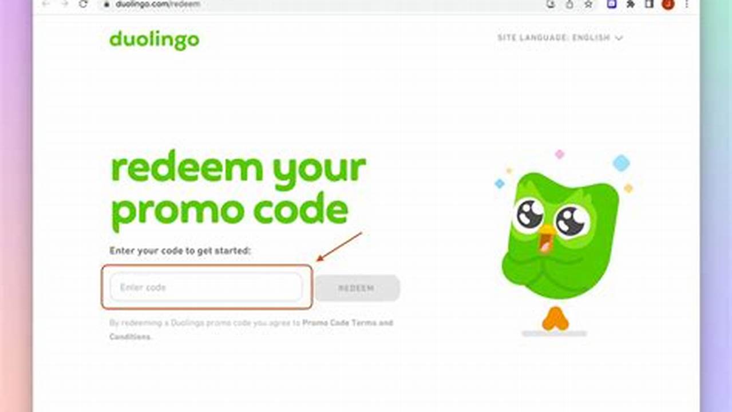Open the profile avatar in the browser toolbar

tap(668, 4)
